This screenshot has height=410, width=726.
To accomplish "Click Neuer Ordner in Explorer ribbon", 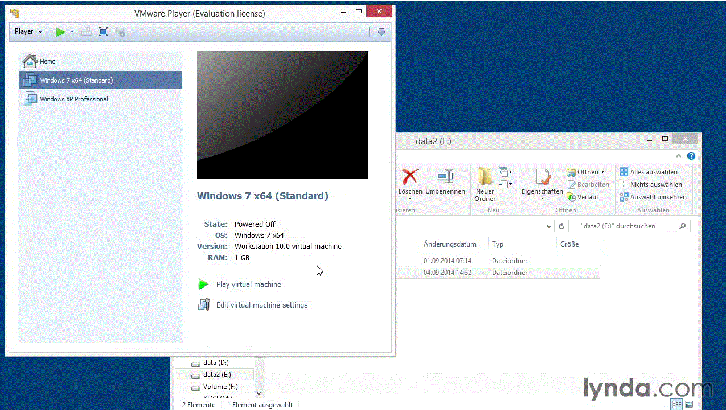I will (485, 184).
